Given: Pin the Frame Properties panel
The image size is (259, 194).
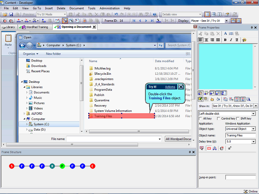Looking at the screenshot, I should pos(252,27).
